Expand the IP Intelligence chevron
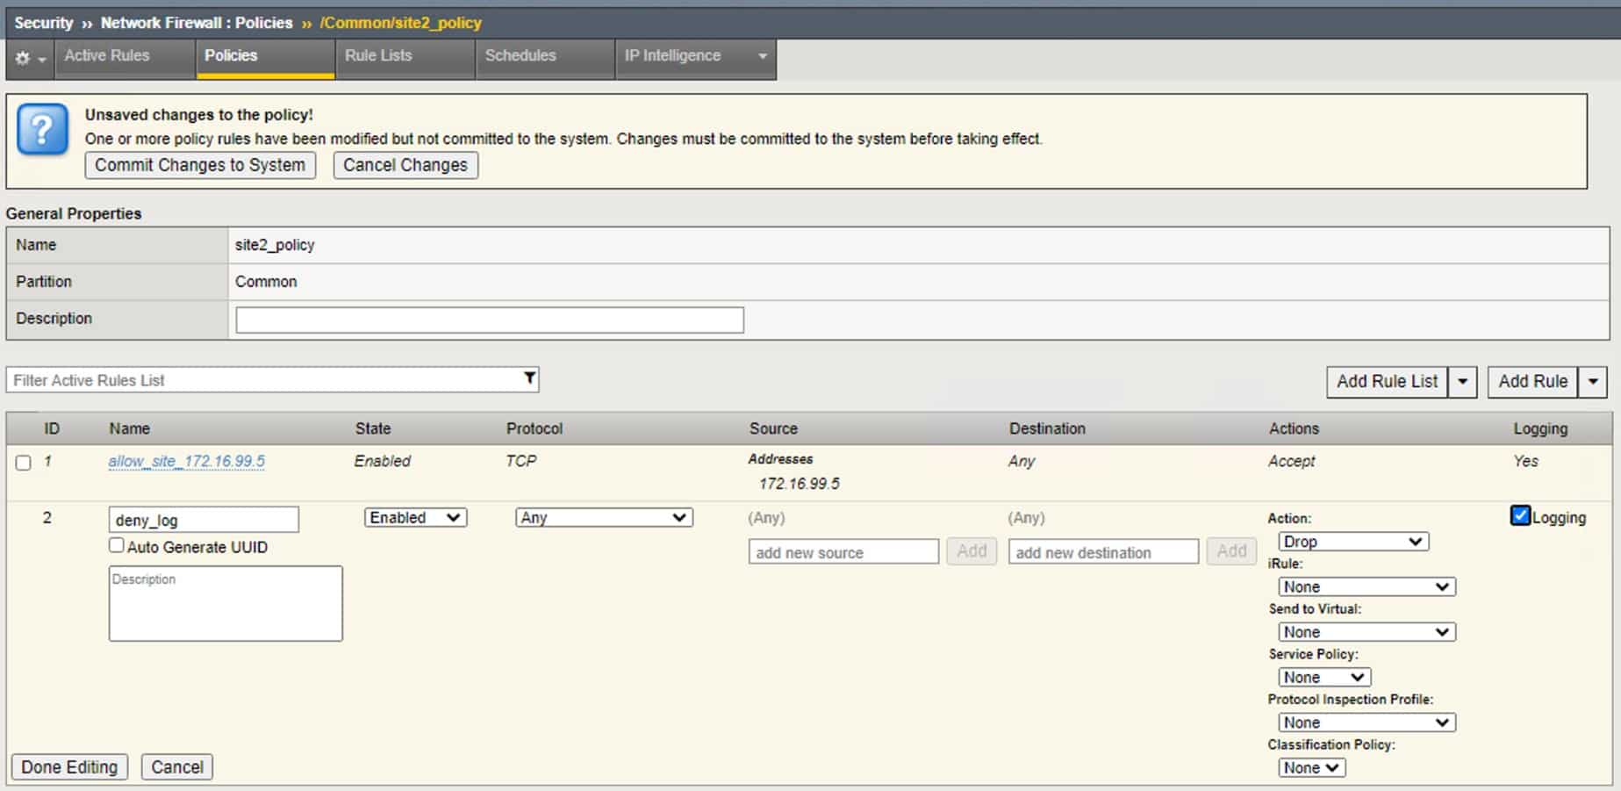The width and height of the screenshot is (1621, 791). [760, 55]
